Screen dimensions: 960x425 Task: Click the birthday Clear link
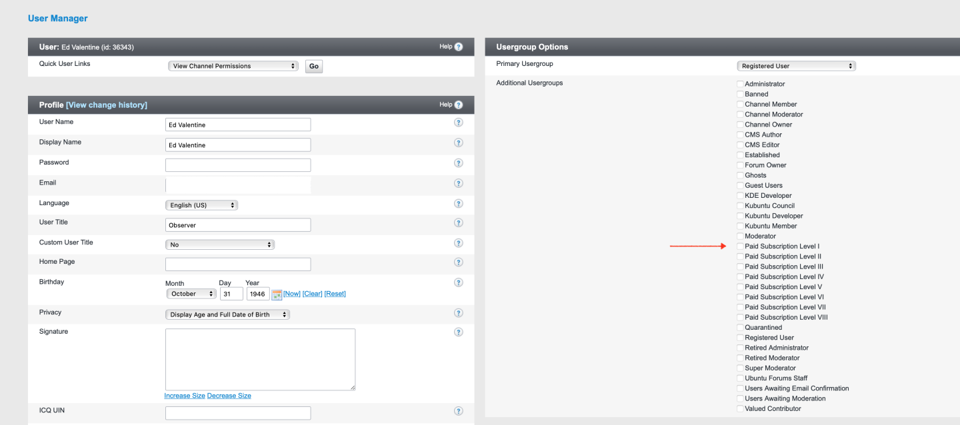[313, 294]
